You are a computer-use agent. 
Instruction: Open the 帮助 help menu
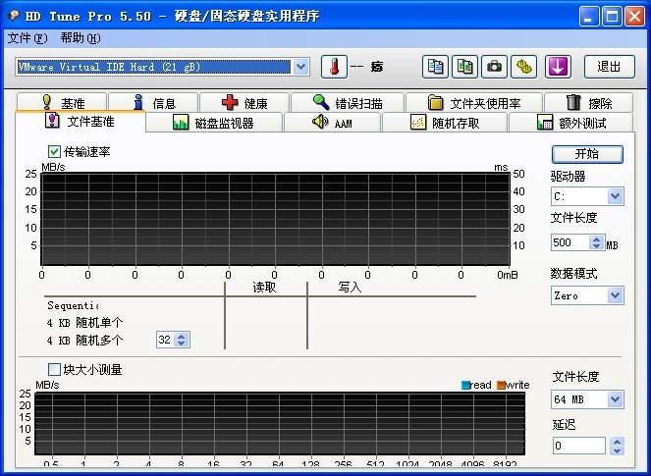click(80, 38)
